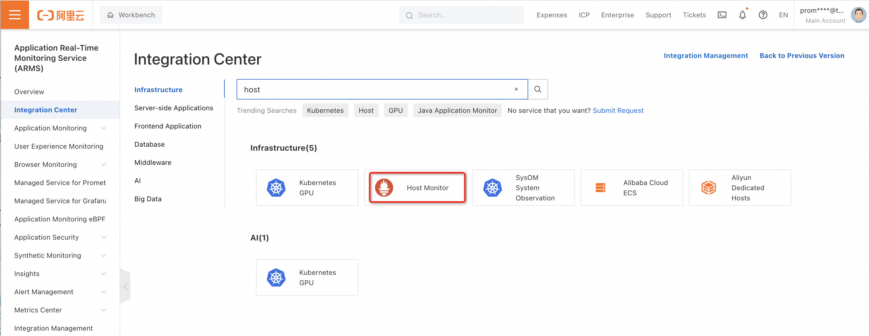Open the SysOM System Observation card text
Screen dimensions: 869x336
click(x=535, y=188)
